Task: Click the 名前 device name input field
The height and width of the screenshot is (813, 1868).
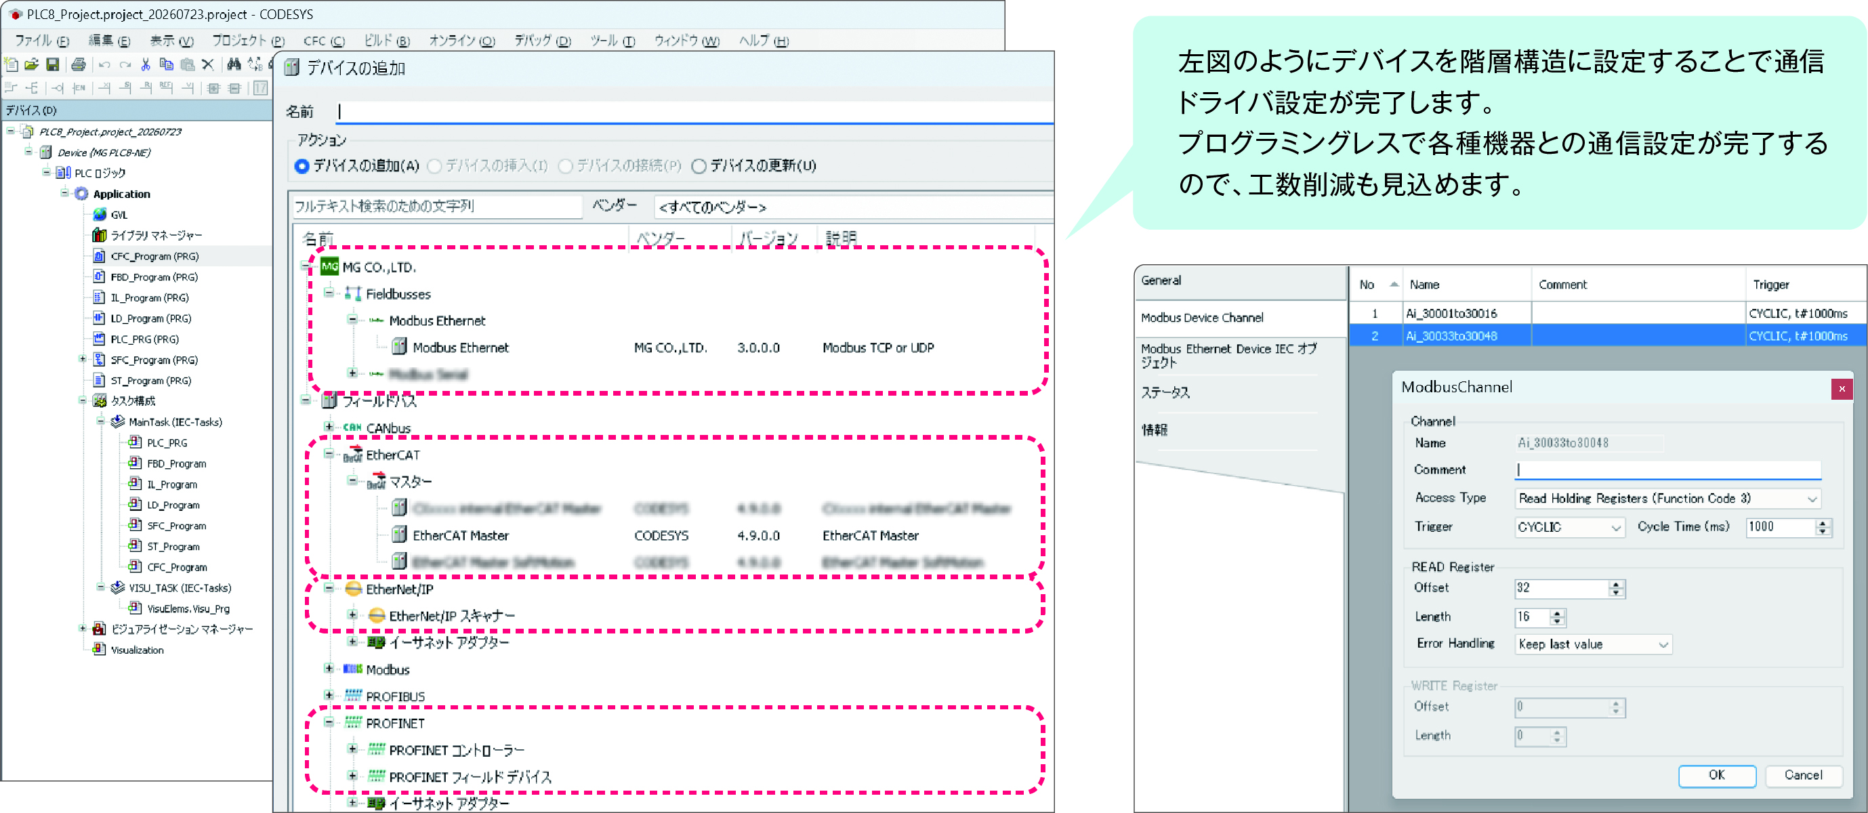Action: click(694, 112)
